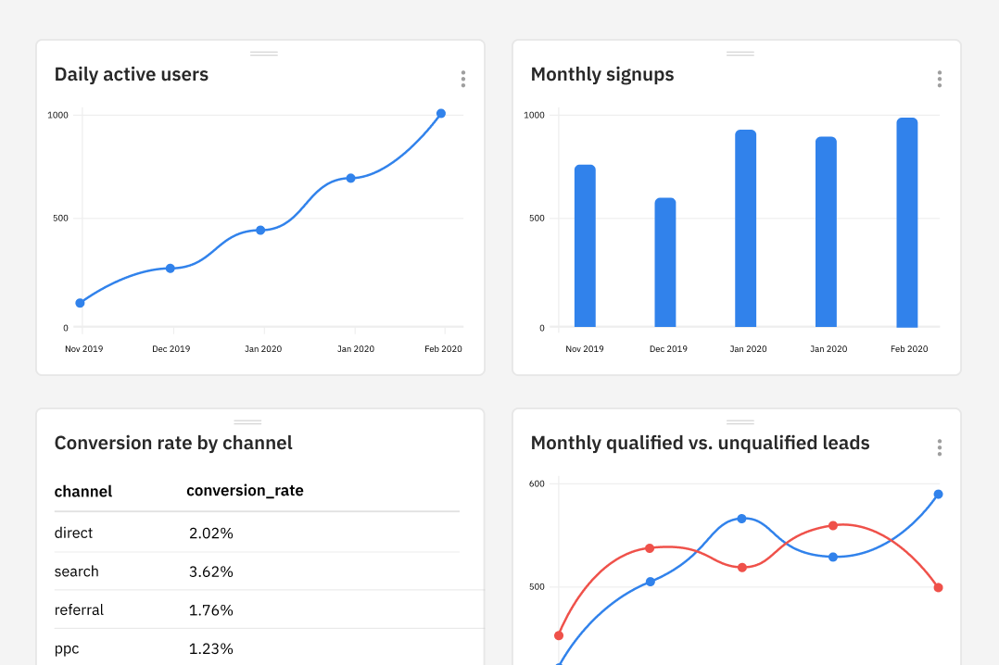Viewport: 999px width, 665px height.
Task: Click the Monthly qualified vs. unqualified leads title
Action: tap(701, 443)
